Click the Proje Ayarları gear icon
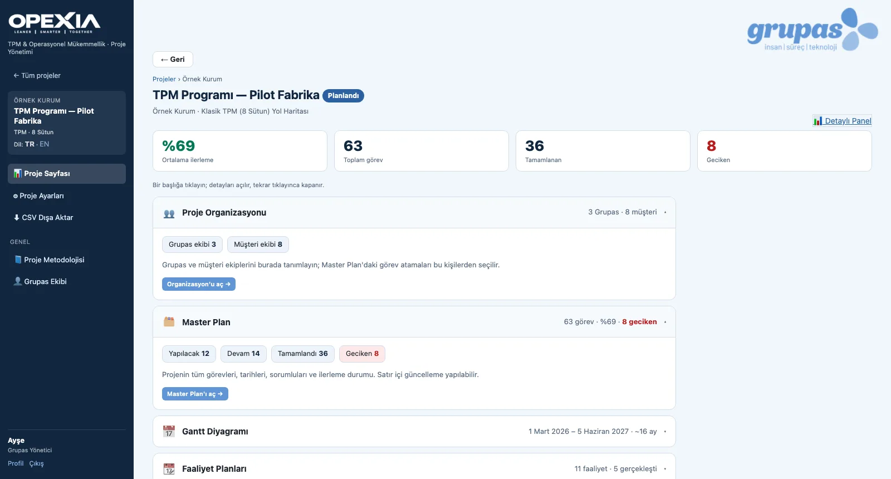Screen dimensions: 891x479 tap(16, 196)
